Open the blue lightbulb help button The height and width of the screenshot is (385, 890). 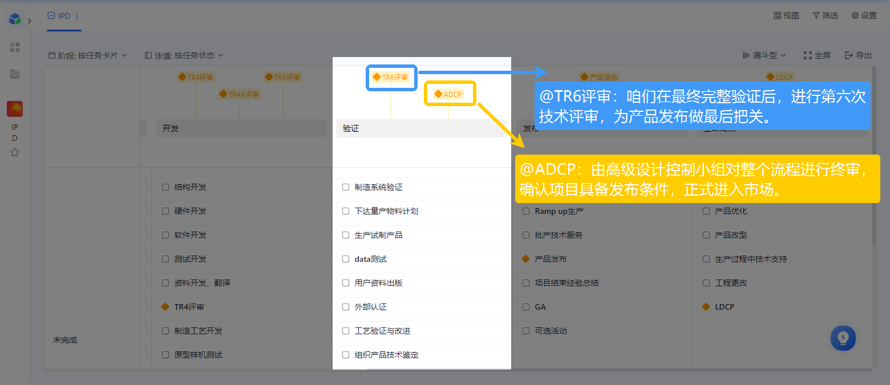point(843,338)
